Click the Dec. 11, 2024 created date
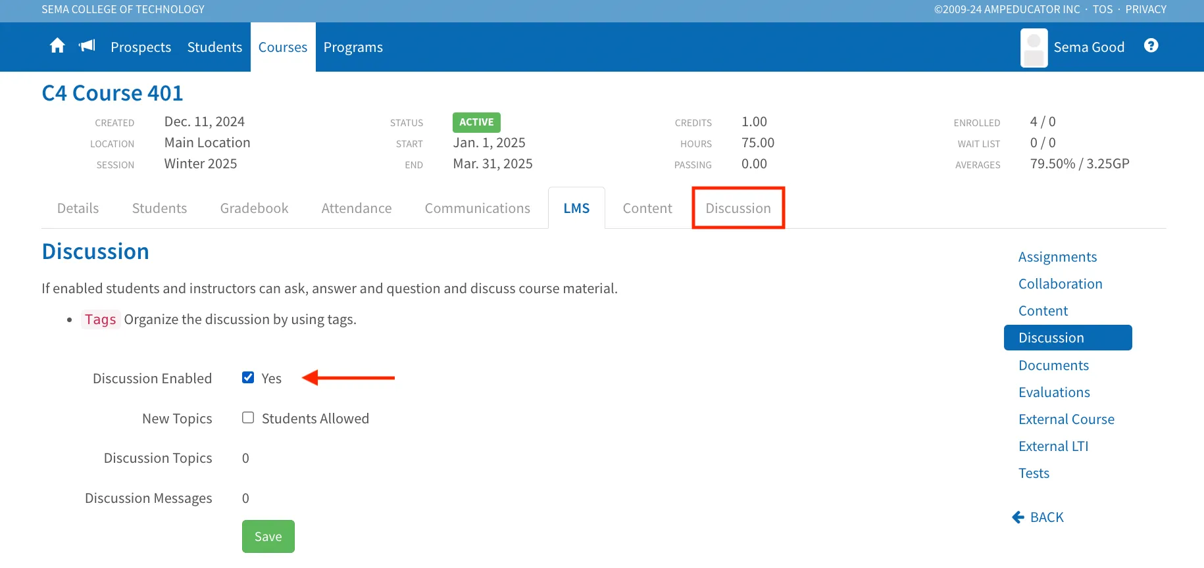 point(205,122)
